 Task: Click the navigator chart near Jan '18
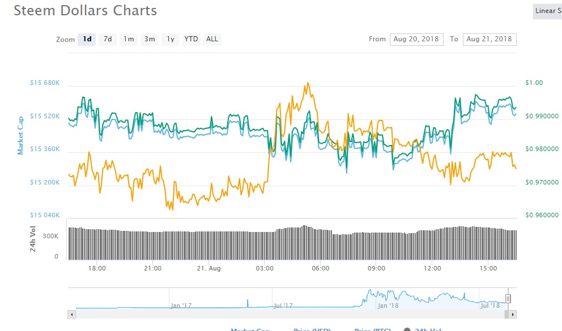click(x=388, y=300)
